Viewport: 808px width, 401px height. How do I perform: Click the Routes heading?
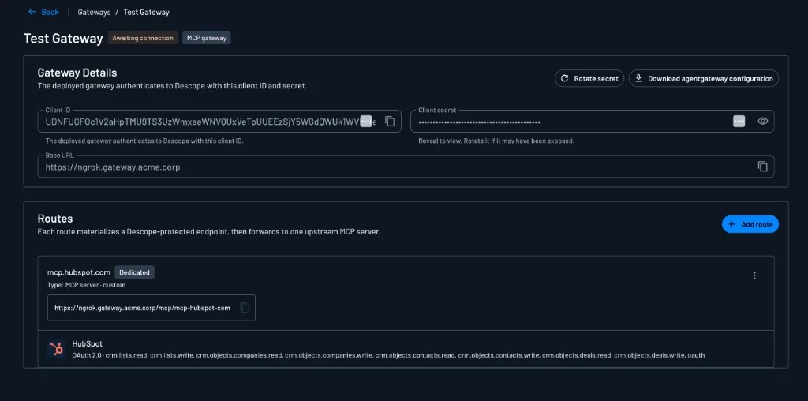tap(55, 219)
